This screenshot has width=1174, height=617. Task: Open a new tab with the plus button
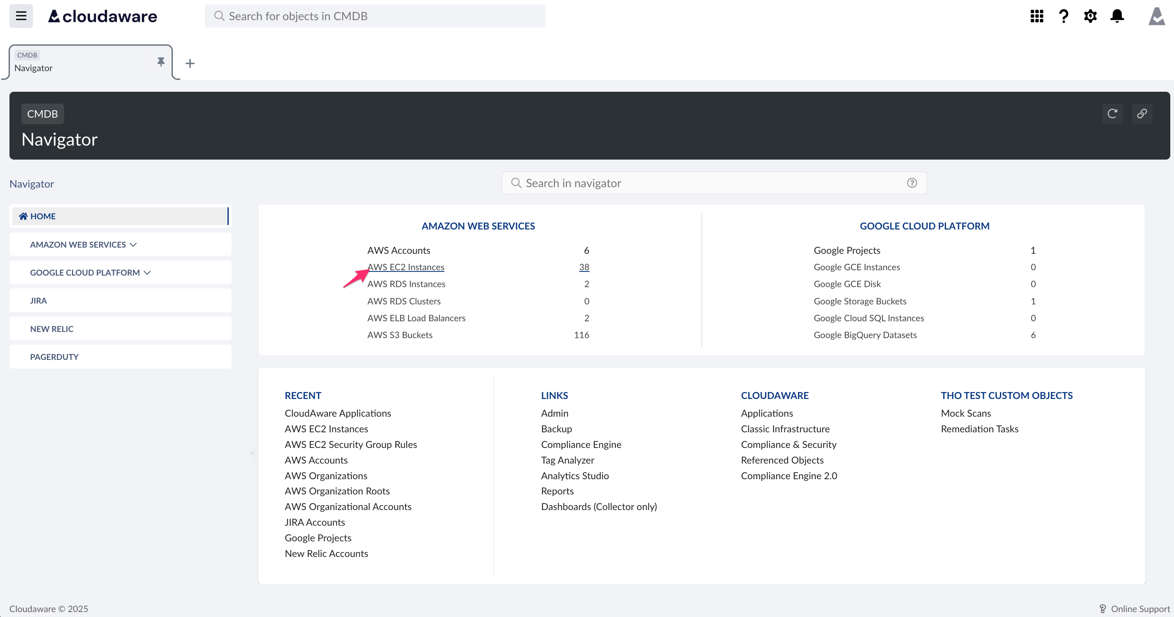190,63
